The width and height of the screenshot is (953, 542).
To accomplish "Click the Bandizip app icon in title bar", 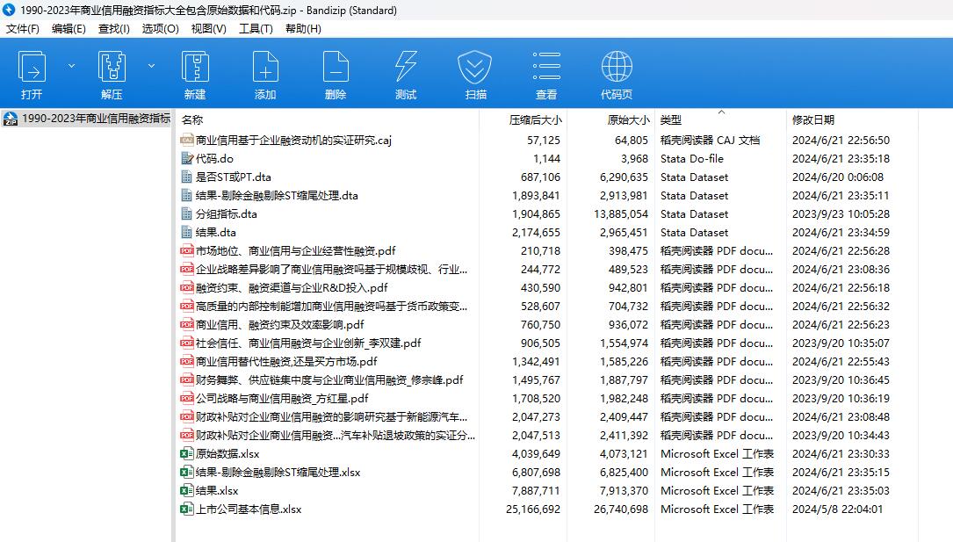I will pyautogui.click(x=9, y=10).
